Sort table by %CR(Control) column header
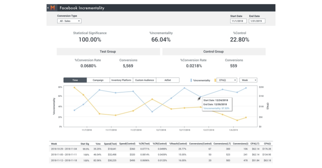 point(160,144)
